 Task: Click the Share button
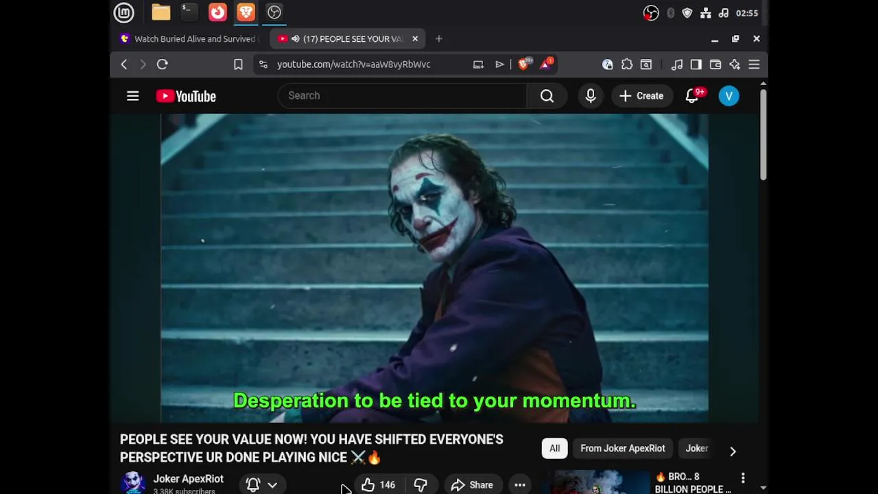(x=472, y=484)
